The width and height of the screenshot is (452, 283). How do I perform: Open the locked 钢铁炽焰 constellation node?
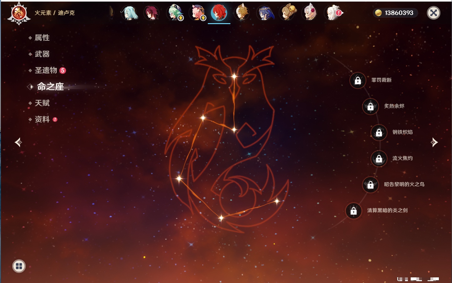(x=379, y=132)
